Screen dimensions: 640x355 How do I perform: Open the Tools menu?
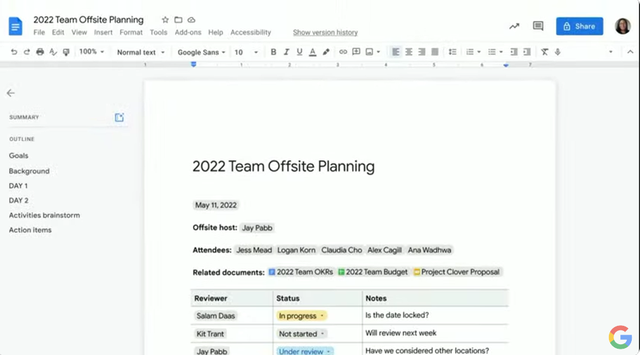(x=159, y=32)
